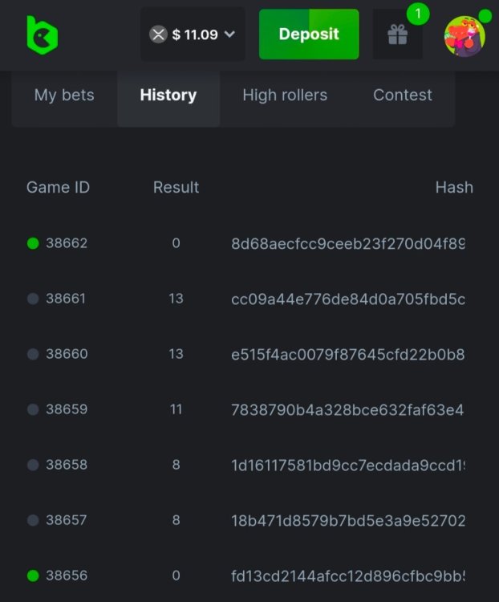Screen dimensions: 499x602
Task: Click grey status dot for game 38661
Action: [x=33, y=299]
